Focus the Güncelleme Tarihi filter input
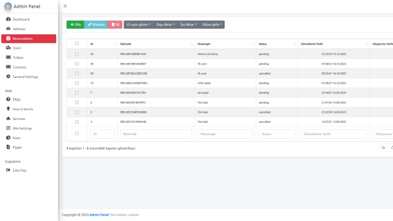Viewport: 393px width, 221px height. pos(333,134)
